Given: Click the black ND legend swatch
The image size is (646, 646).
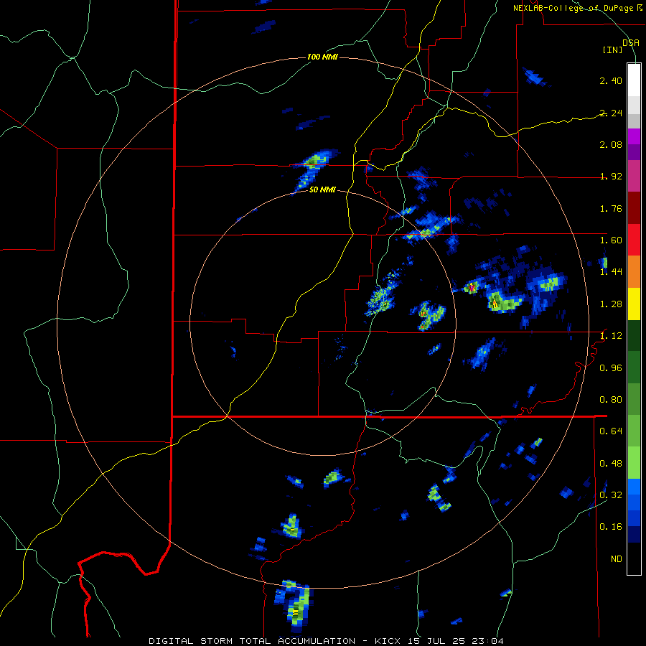Looking at the screenshot, I should (x=634, y=558).
